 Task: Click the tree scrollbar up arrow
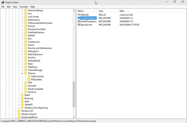[74, 10]
